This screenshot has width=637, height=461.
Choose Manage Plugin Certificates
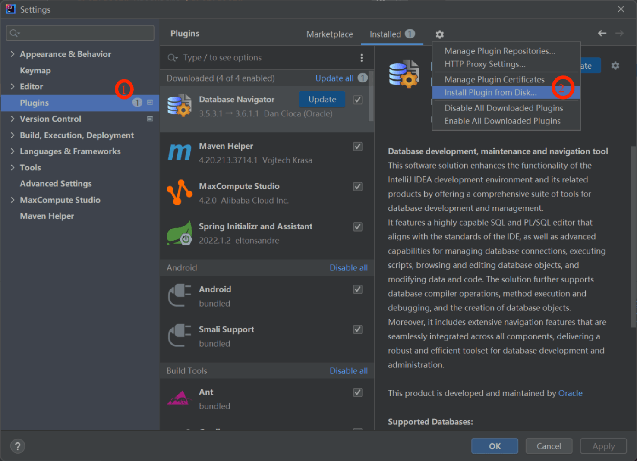[x=506, y=79]
